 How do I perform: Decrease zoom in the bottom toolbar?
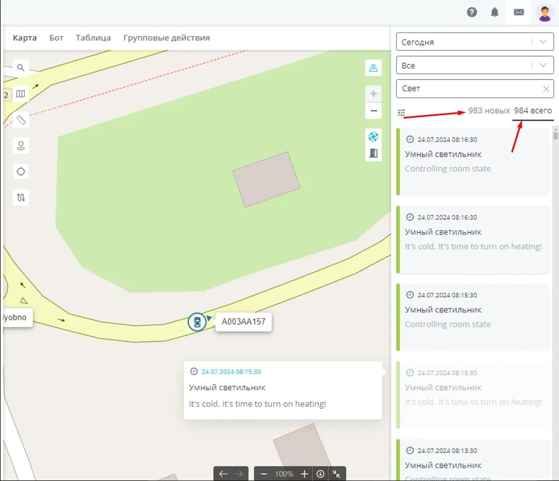coord(264,473)
